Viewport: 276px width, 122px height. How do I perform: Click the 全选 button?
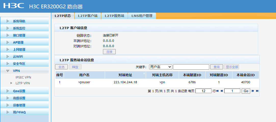click(61, 67)
